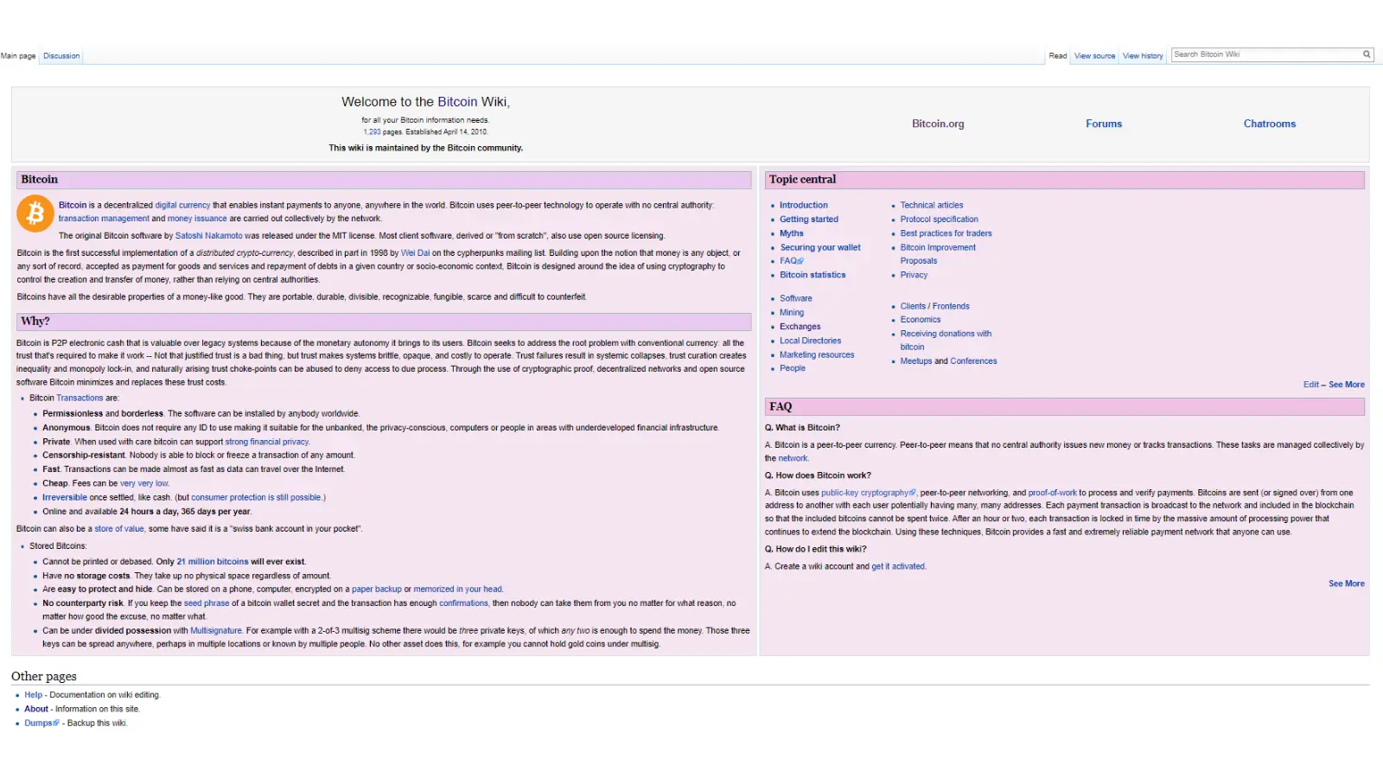Screen dimensions: 1383x778
Task: Open Best practices for traders link
Action: click(946, 233)
